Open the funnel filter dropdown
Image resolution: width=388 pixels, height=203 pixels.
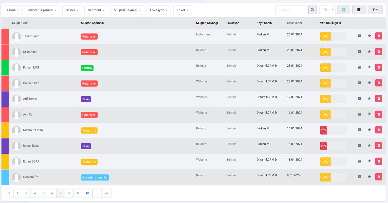coord(375,10)
